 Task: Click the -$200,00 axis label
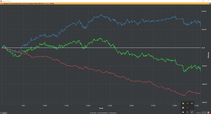(204, 66)
